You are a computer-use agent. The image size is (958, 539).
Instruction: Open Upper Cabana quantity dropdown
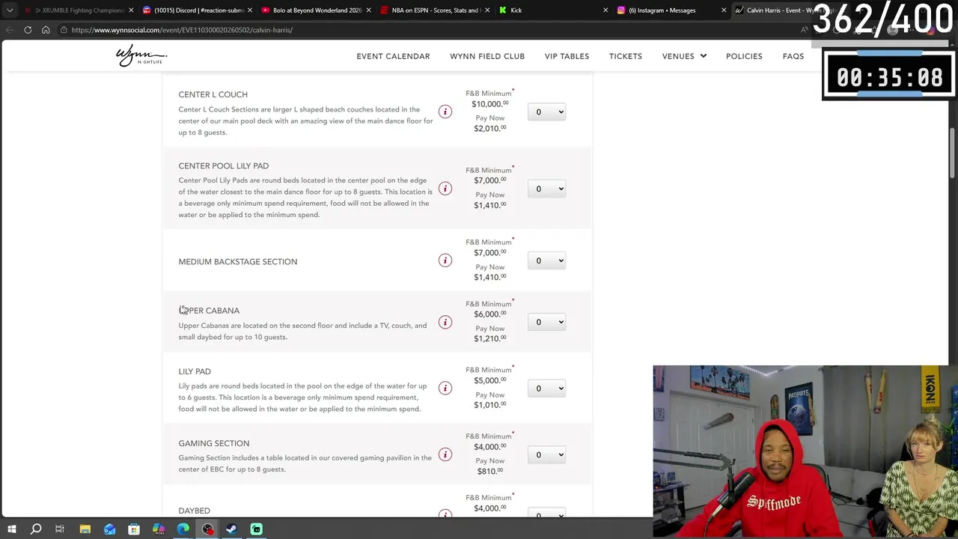(x=546, y=323)
